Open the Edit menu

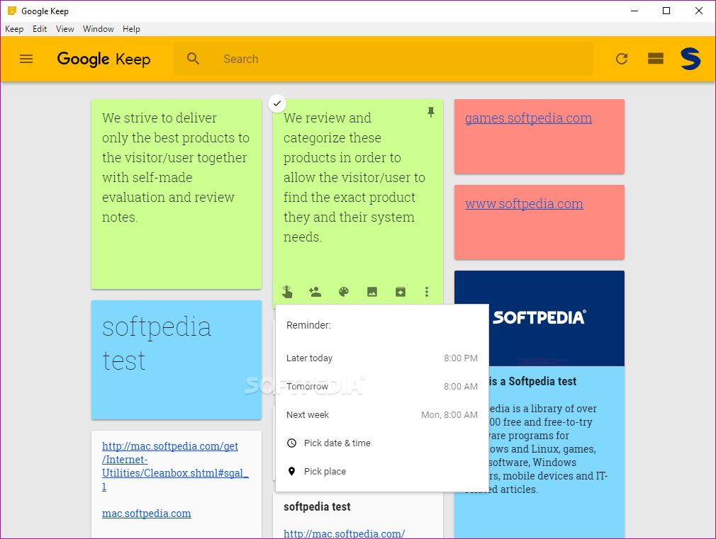[40, 29]
